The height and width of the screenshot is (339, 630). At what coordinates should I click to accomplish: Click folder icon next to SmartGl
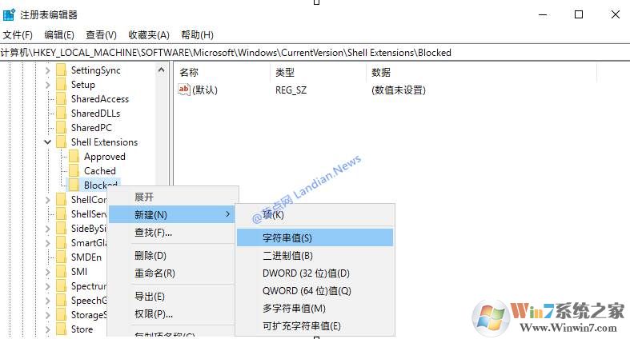62,243
